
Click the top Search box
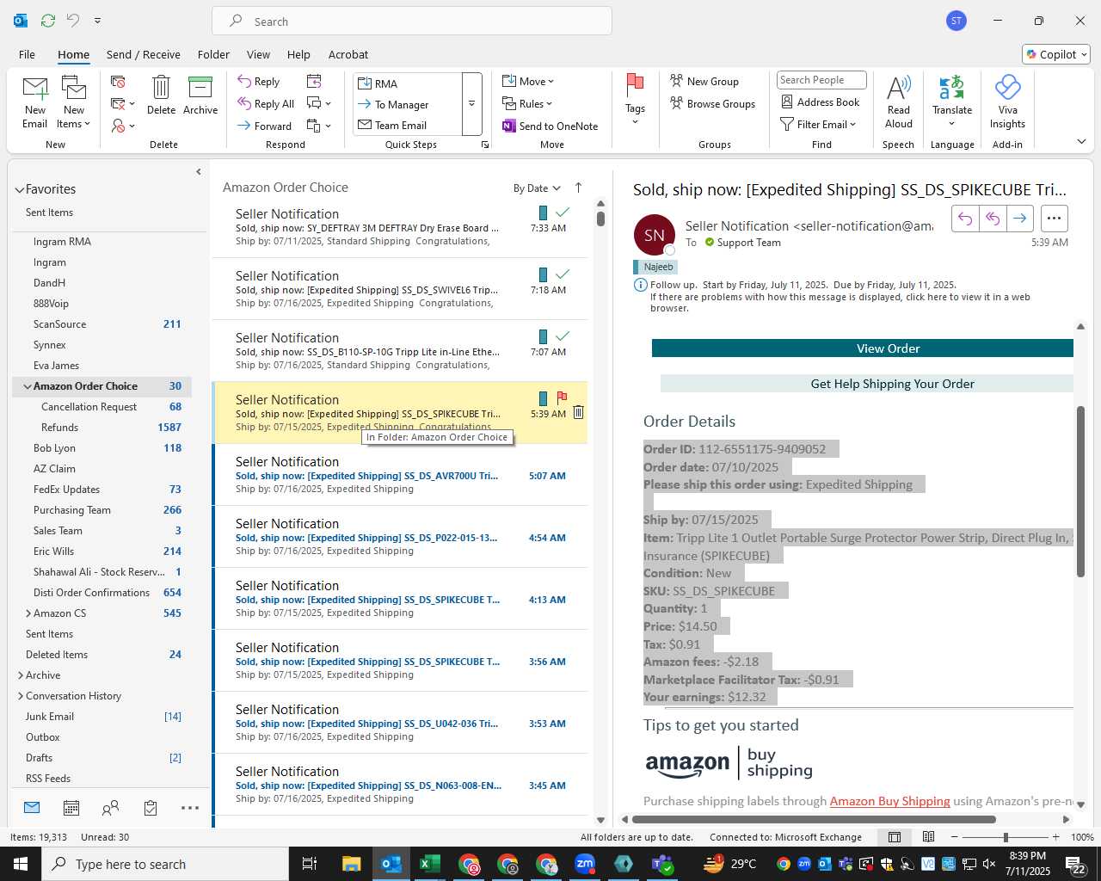point(412,22)
